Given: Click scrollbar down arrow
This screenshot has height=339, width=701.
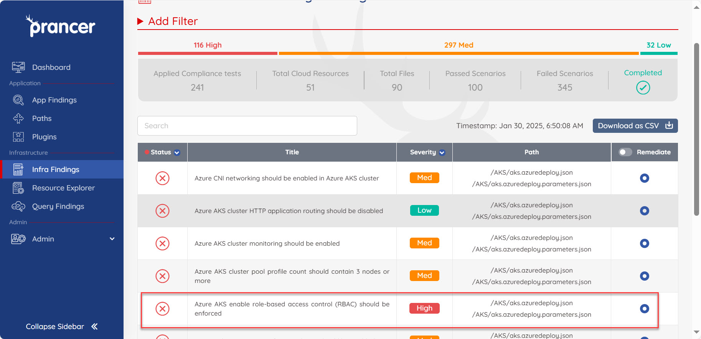Looking at the screenshot, I should click(696, 332).
